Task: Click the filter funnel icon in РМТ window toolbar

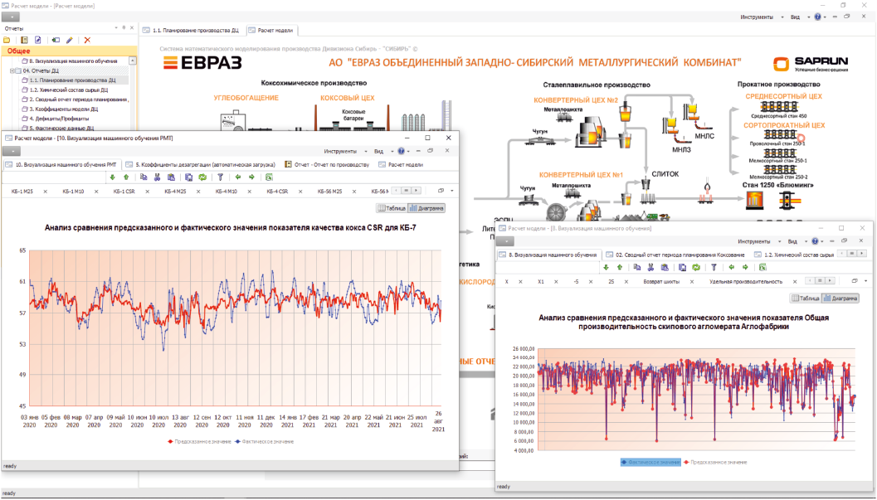Action: pos(221,177)
